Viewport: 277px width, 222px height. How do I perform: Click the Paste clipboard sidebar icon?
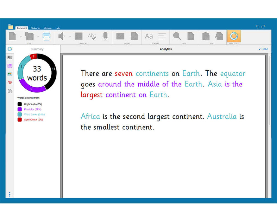pos(10,91)
